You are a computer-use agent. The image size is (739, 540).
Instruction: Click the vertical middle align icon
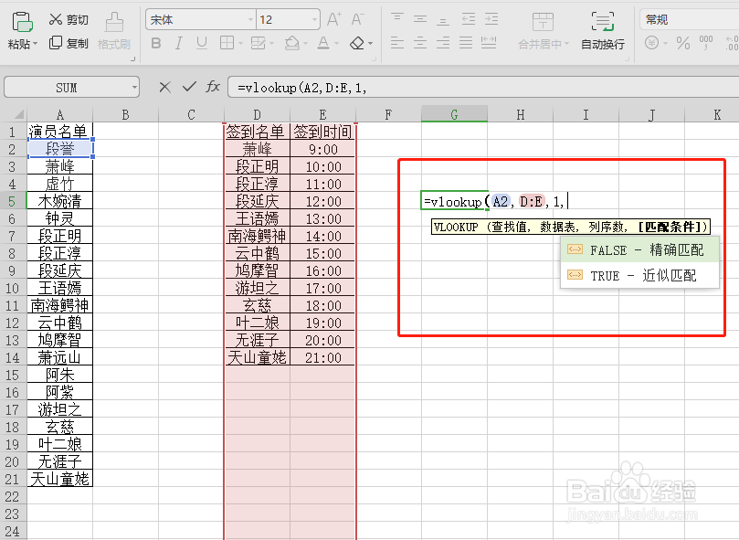pos(420,19)
